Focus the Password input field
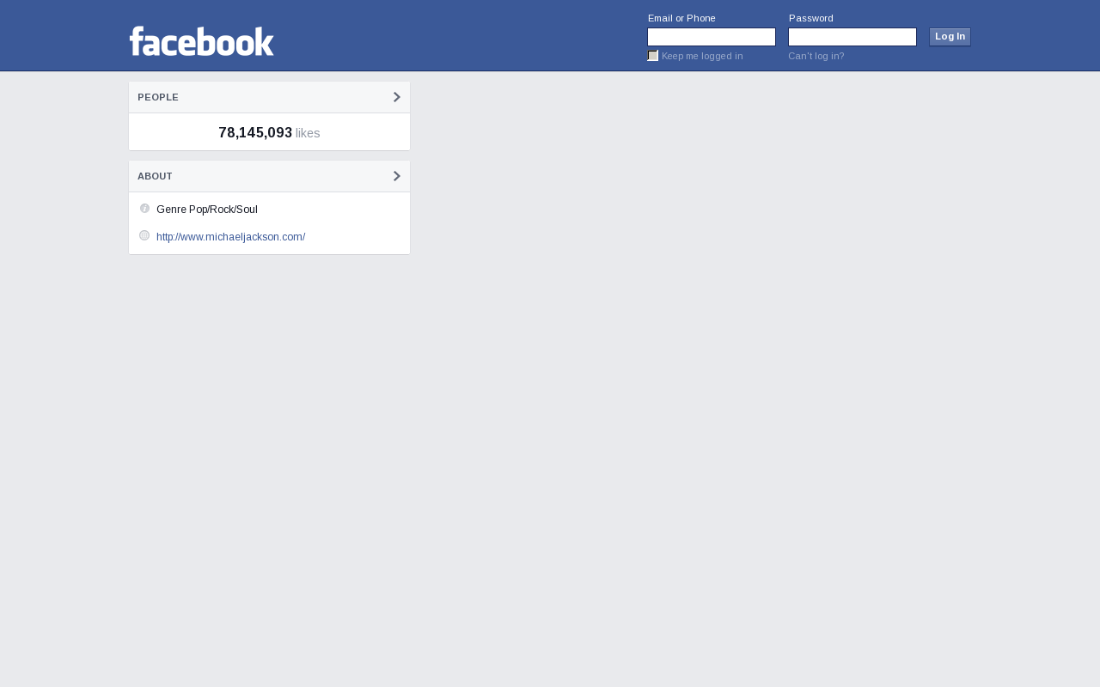The image size is (1100, 687). pyautogui.click(x=852, y=37)
